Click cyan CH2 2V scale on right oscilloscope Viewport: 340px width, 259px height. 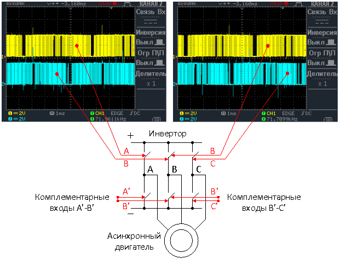pyautogui.click(x=188, y=119)
